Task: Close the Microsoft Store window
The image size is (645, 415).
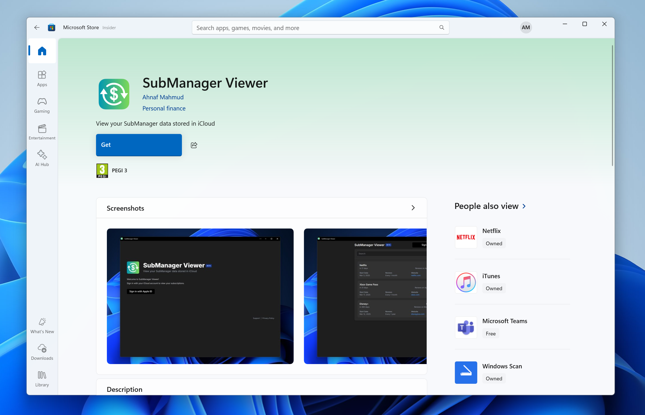Action: (604, 24)
